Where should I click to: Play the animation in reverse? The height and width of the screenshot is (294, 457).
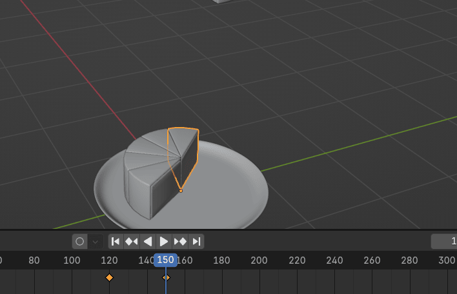[148, 241]
